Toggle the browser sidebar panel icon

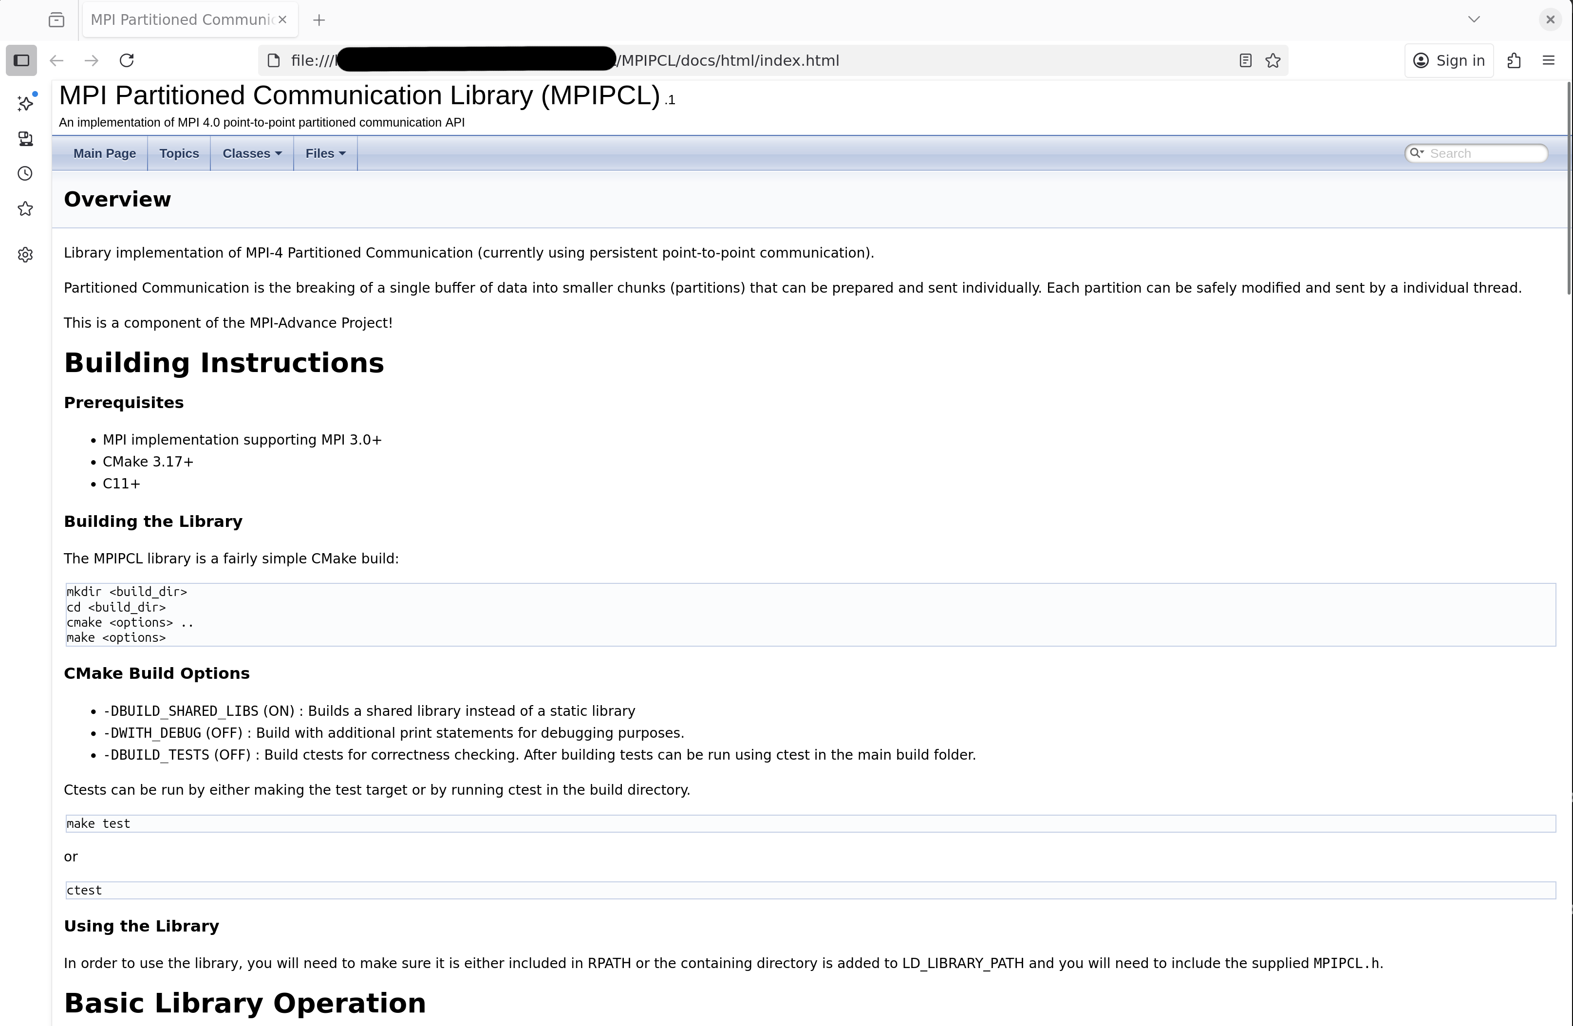coord(22,61)
